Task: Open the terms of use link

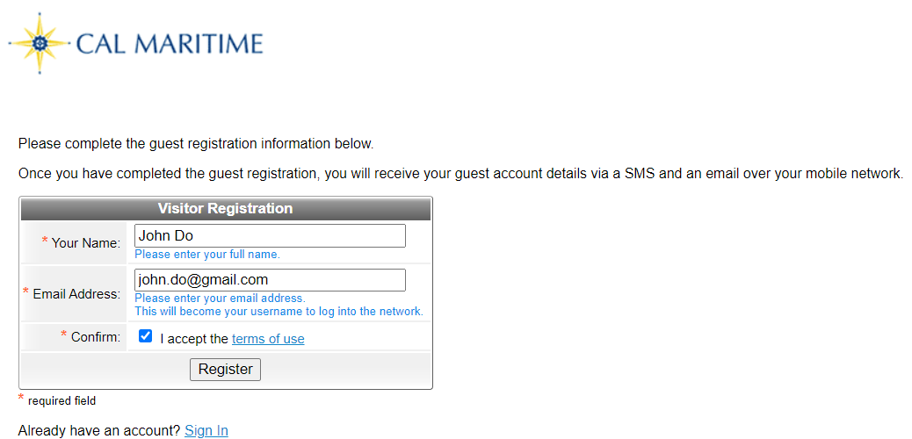Action: click(268, 338)
